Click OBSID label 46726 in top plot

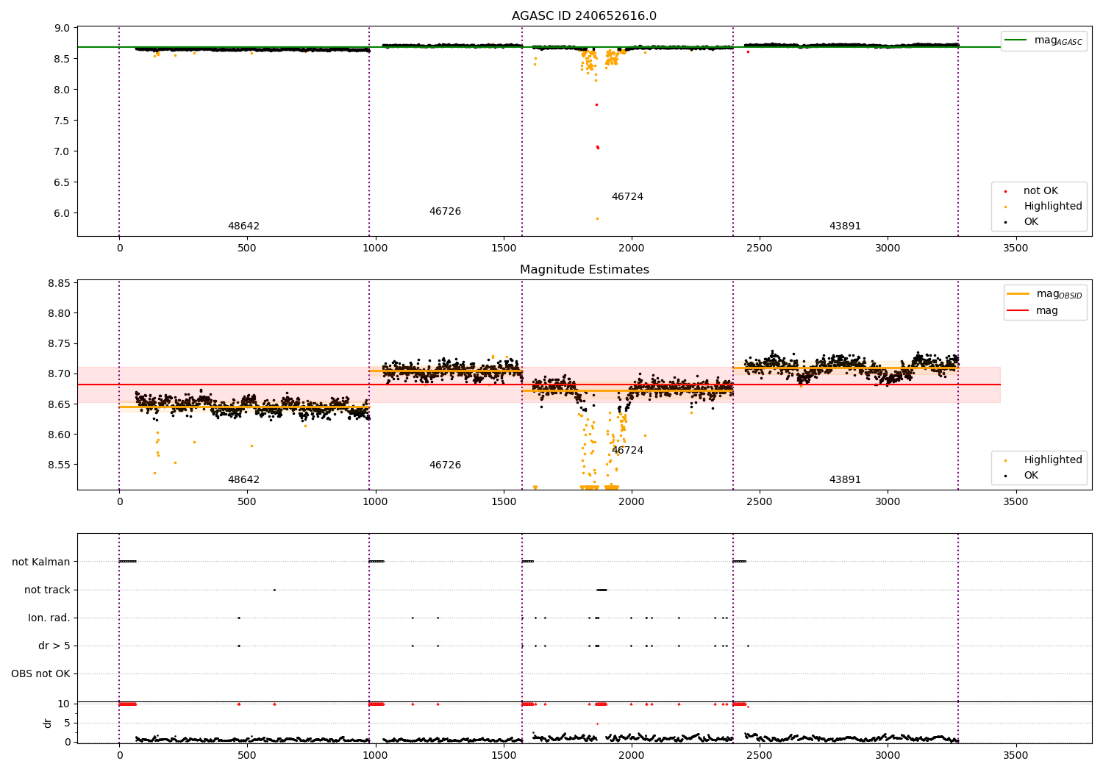(x=445, y=212)
